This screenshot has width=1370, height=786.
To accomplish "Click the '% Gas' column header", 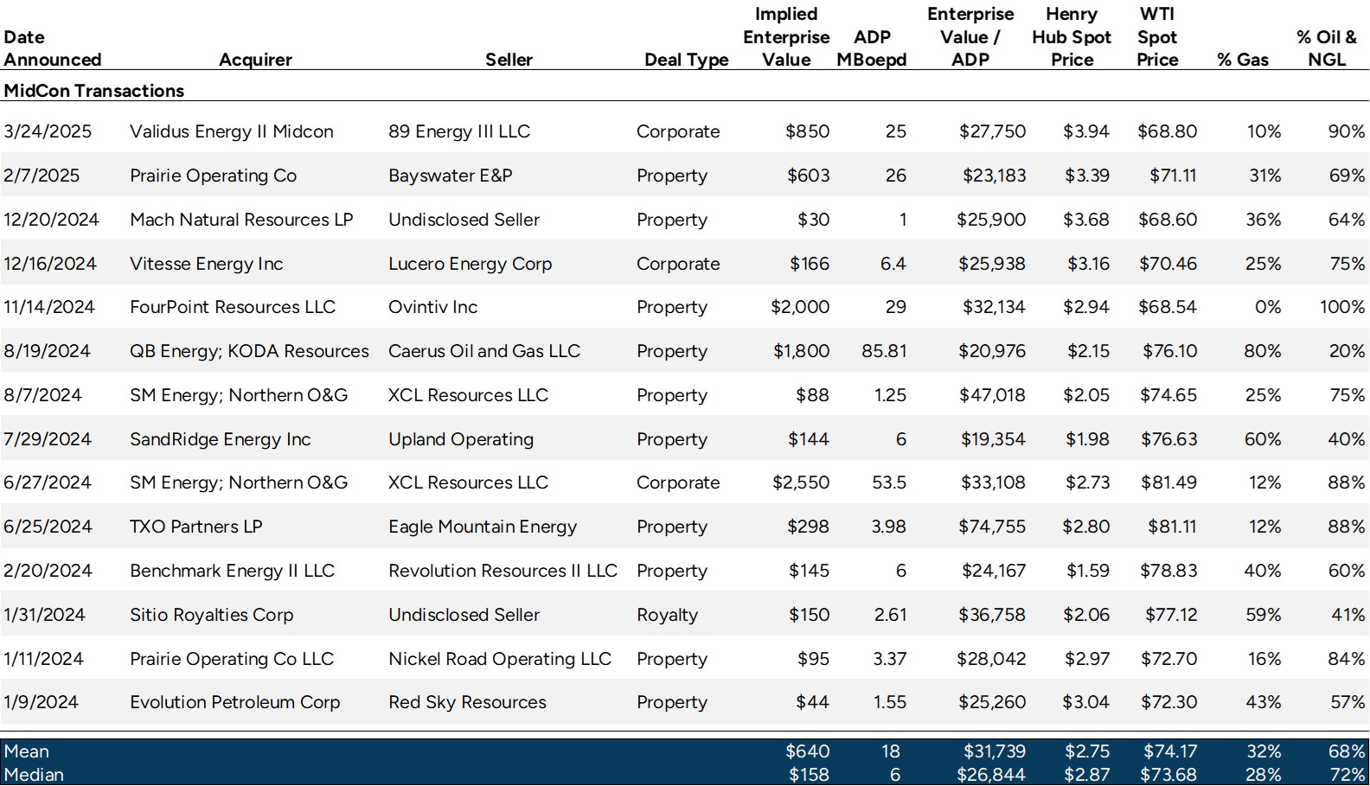I will (x=1243, y=60).
